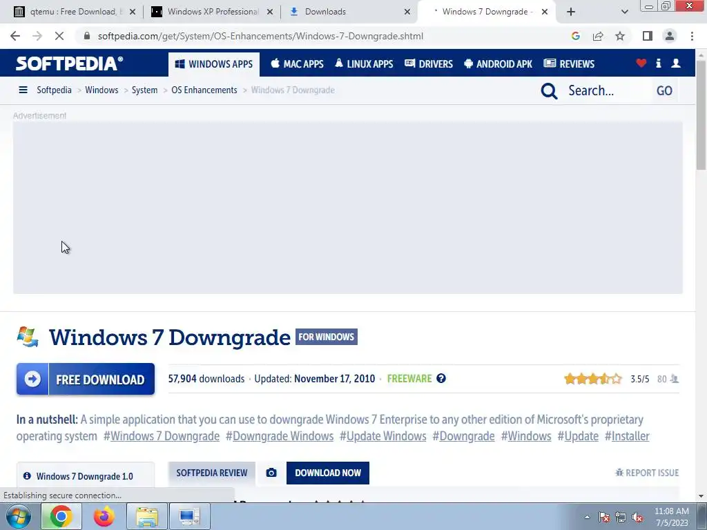Go back using the browser back arrow
This screenshot has height=530, width=707.
coord(15,36)
